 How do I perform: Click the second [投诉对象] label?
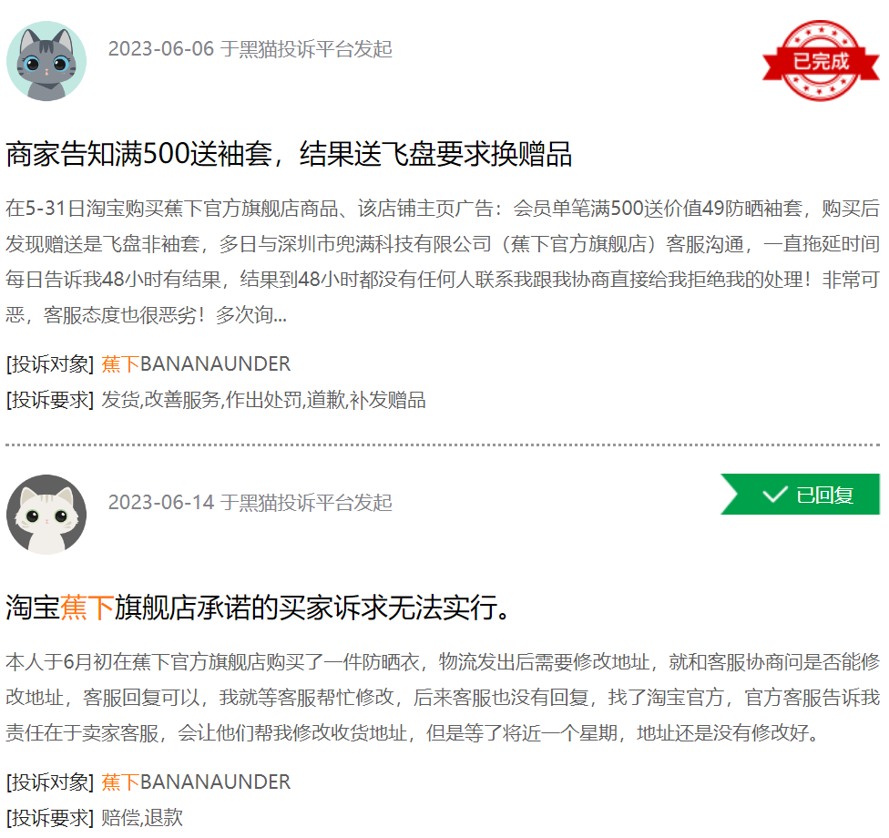click(50, 782)
